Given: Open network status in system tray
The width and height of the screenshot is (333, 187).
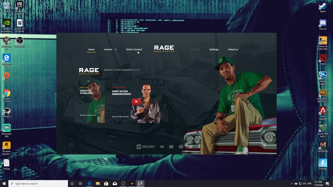Looking at the screenshot, I should (300, 184).
